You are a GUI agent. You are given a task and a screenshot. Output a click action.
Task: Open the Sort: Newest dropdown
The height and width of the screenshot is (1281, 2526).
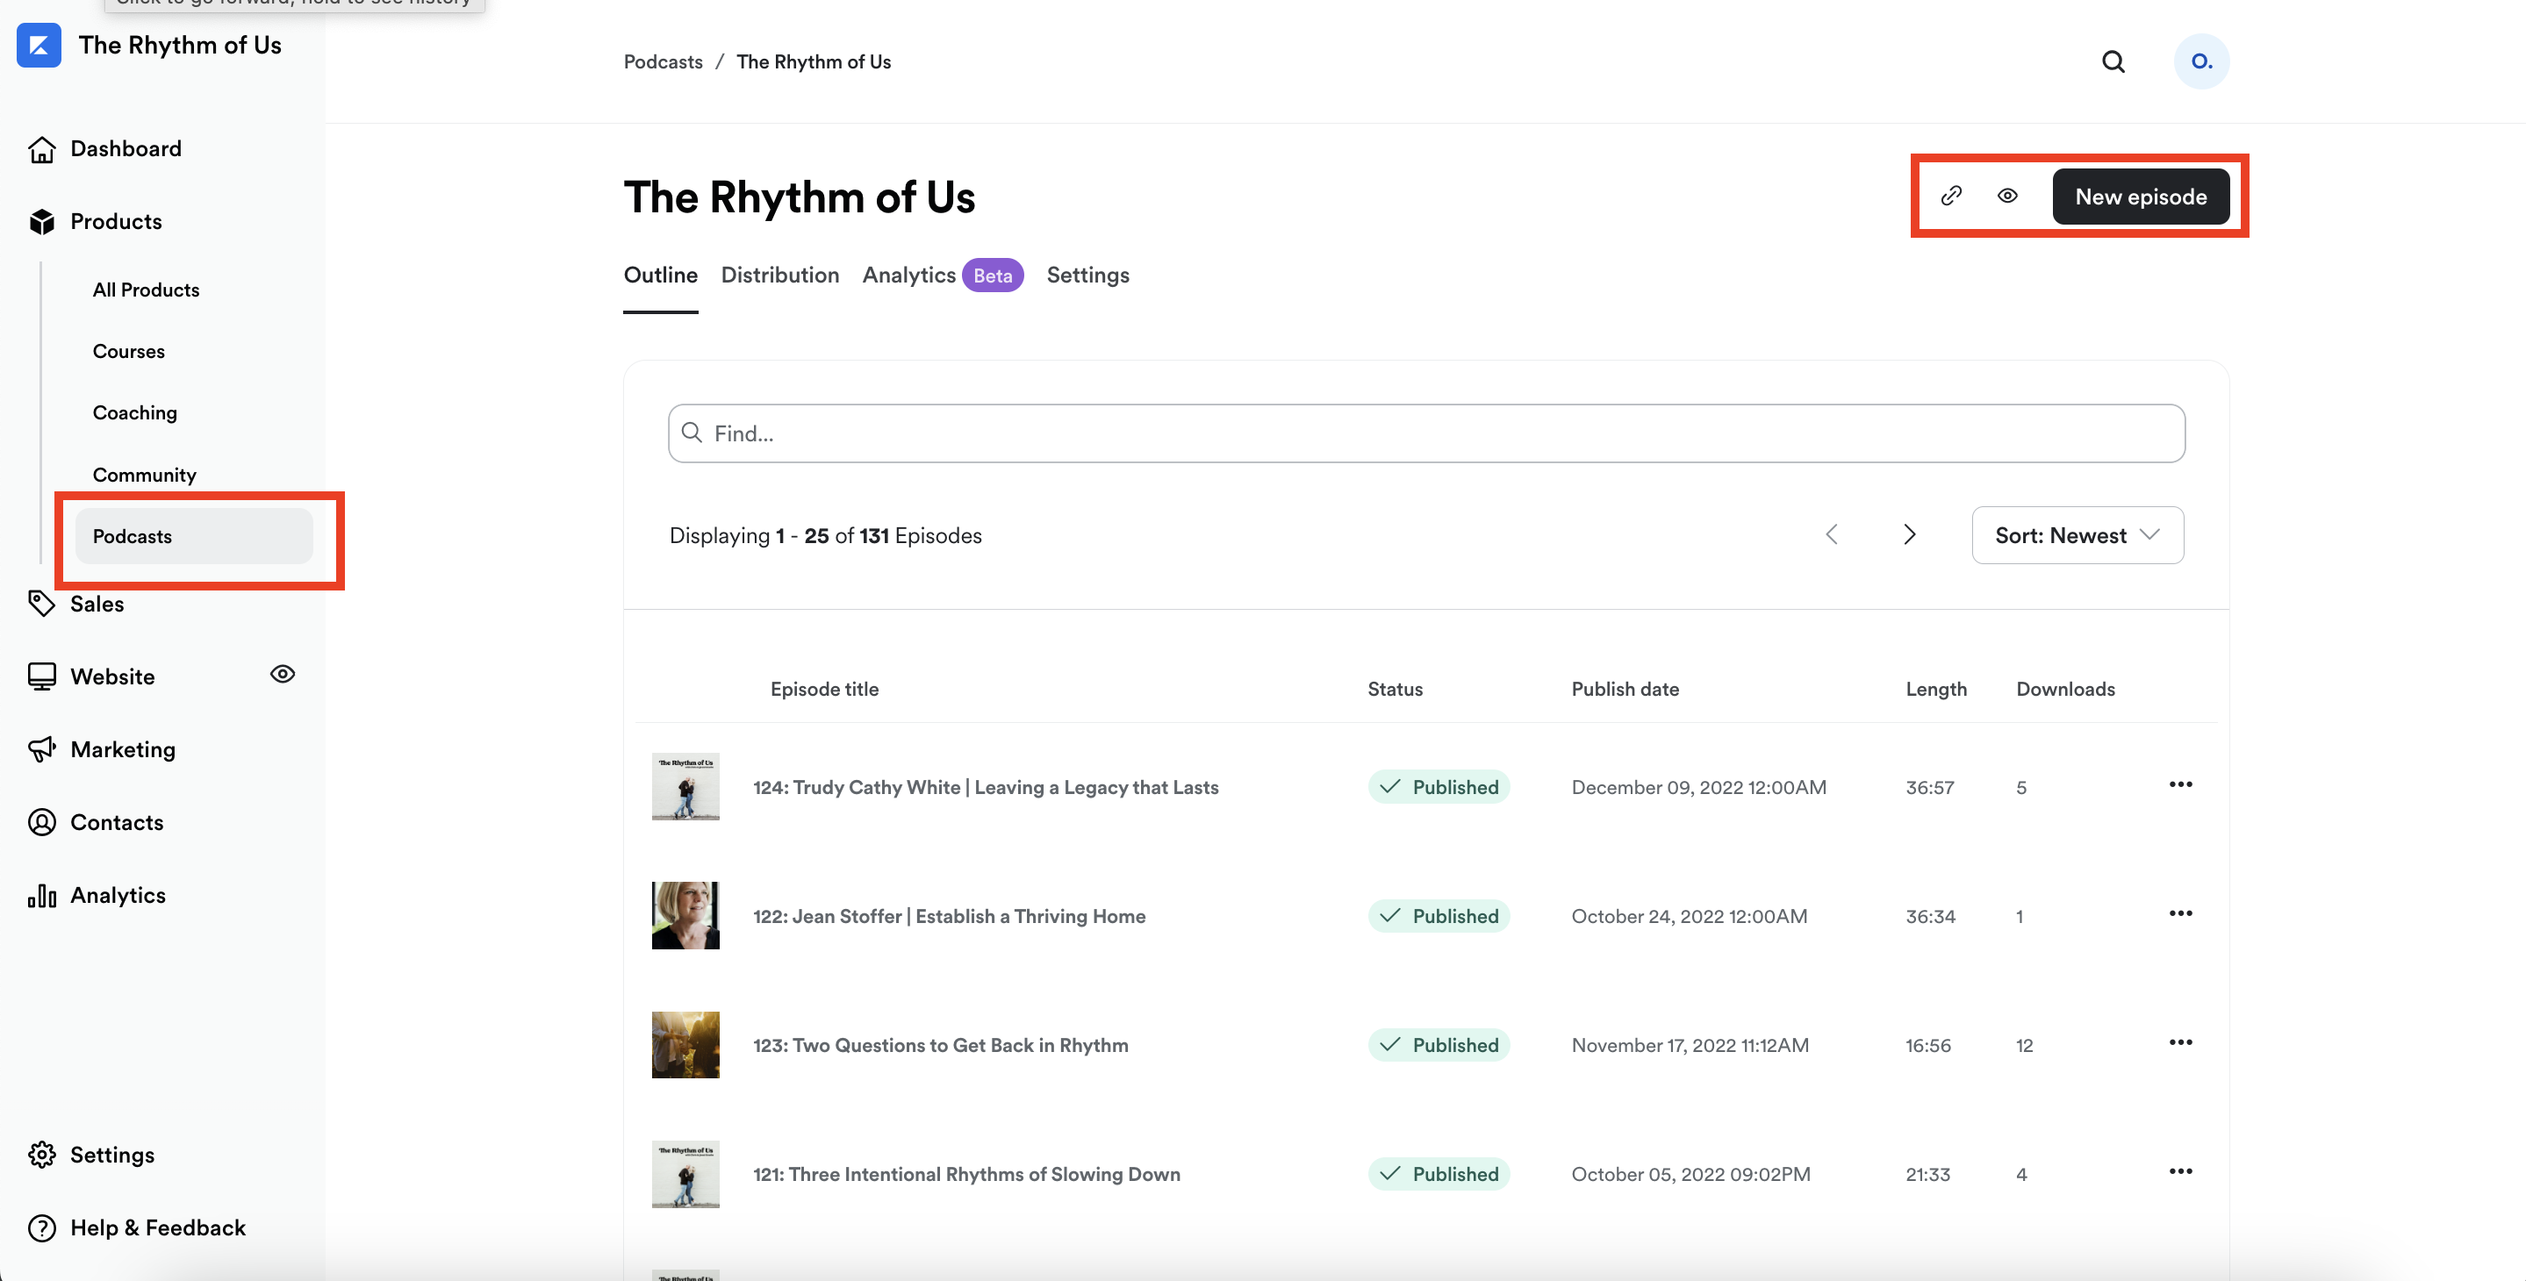pyautogui.click(x=2077, y=535)
